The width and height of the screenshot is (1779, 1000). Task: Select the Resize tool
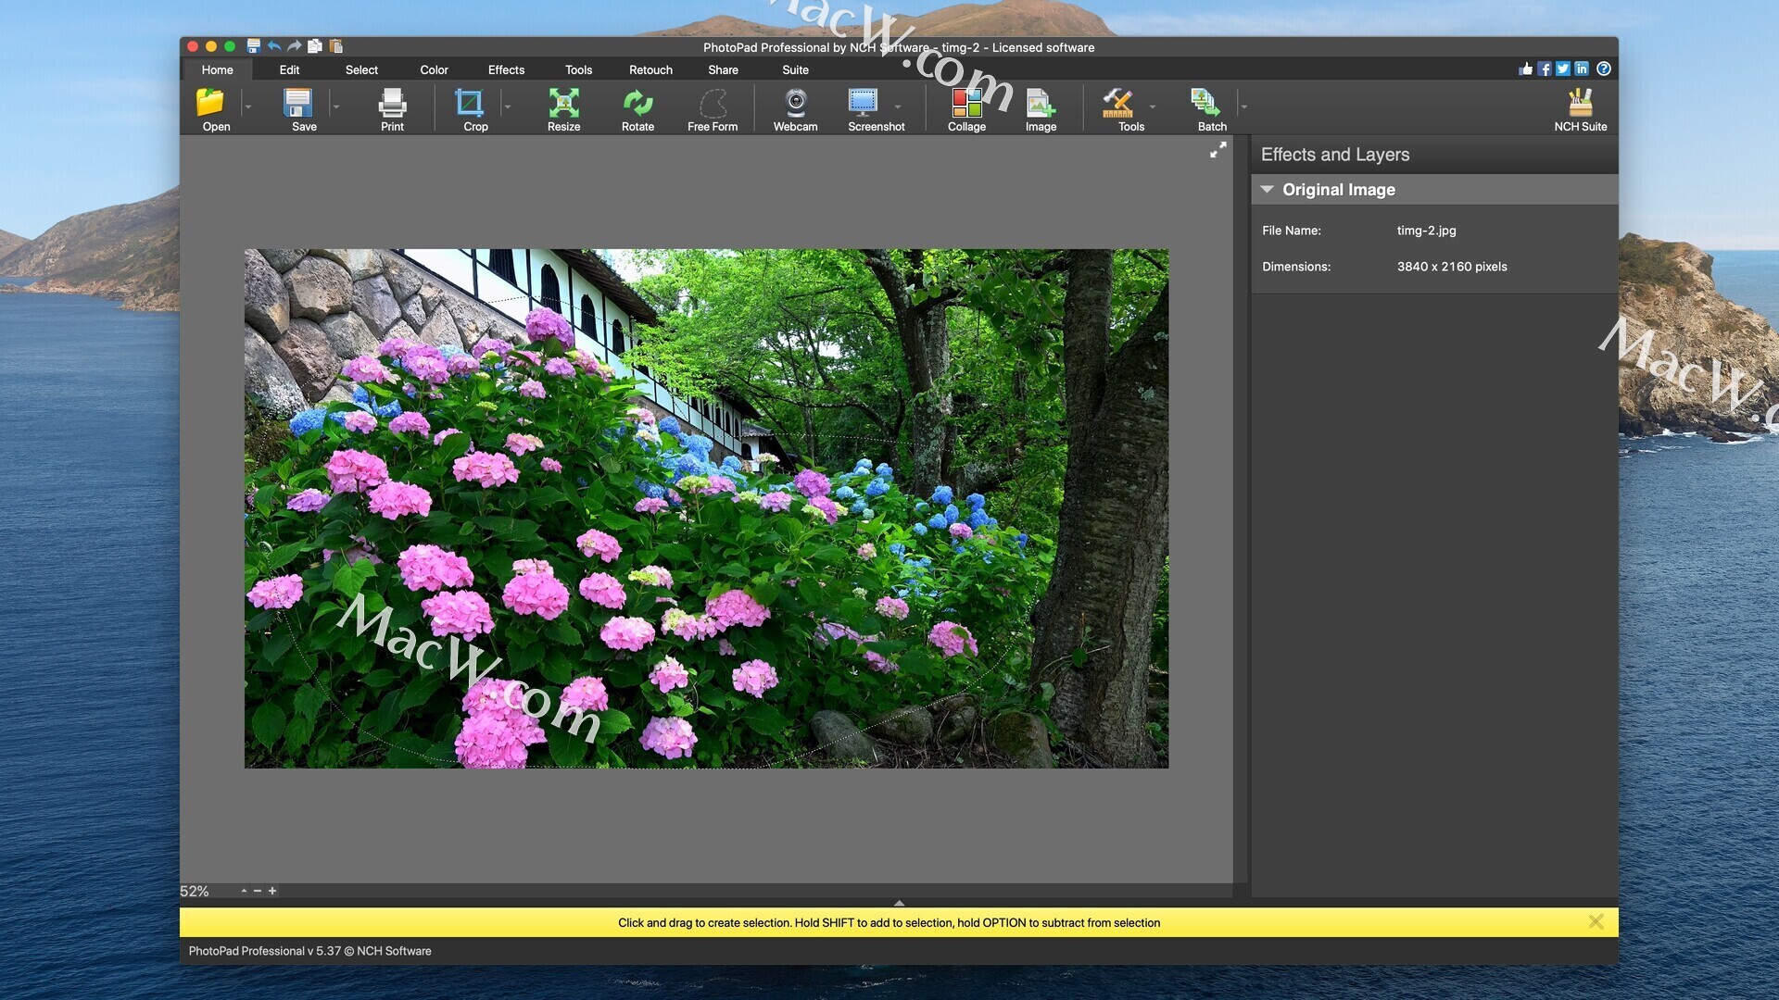(563, 103)
